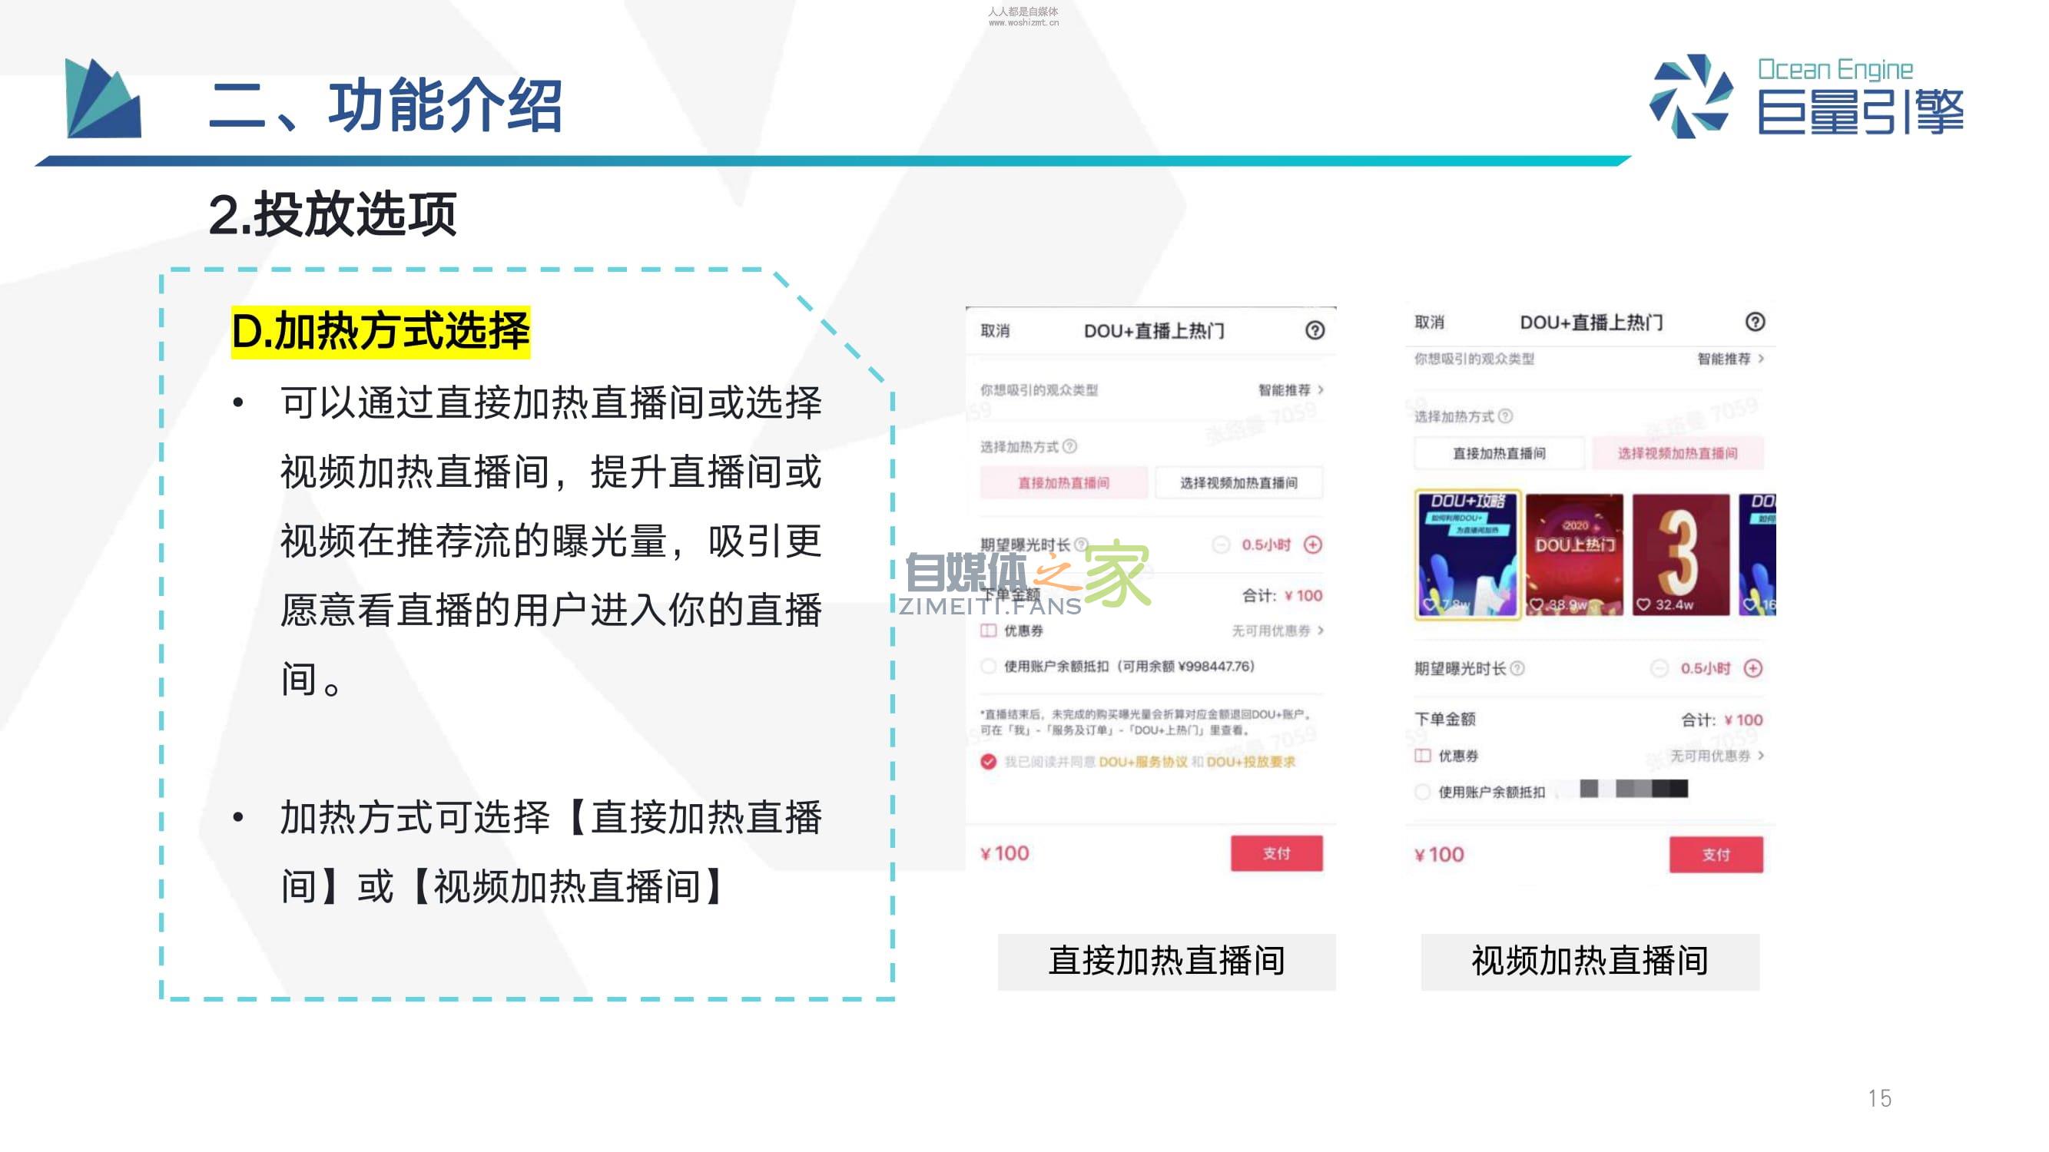Enable 使用账户余额抵扣 radio in left phone
This screenshot has width=2049, height=1152.
[x=988, y=666]
